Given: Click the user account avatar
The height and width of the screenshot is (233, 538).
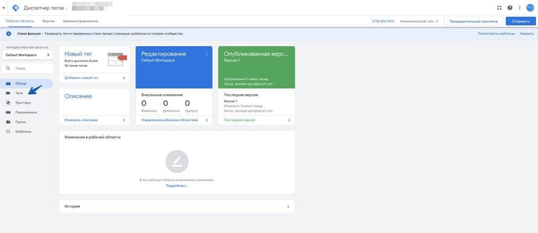Looking at the screenshot, I should (x=530, y=8).
